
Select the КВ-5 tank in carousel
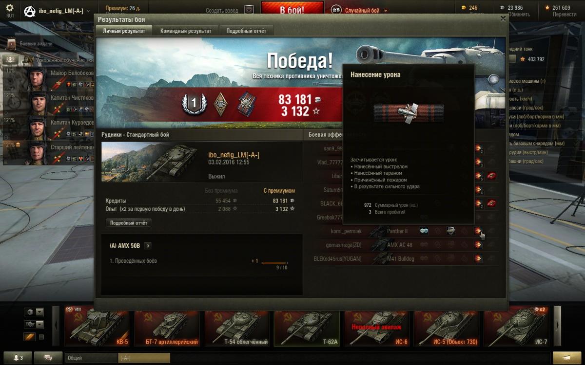coord(98,327)
